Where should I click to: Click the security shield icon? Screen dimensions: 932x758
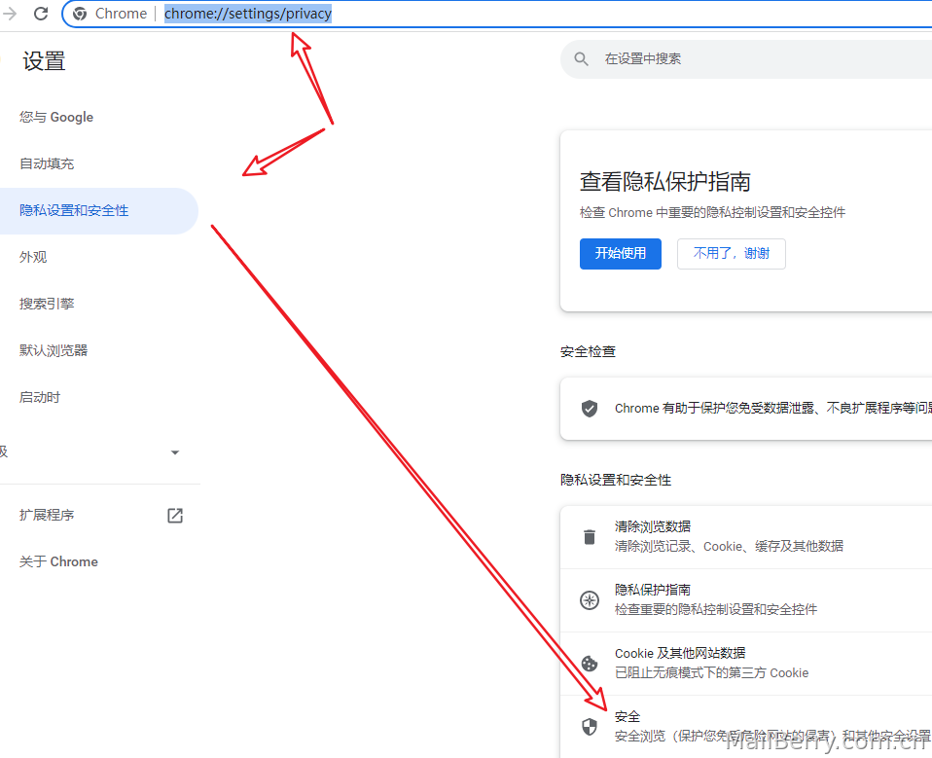[589, 727]
